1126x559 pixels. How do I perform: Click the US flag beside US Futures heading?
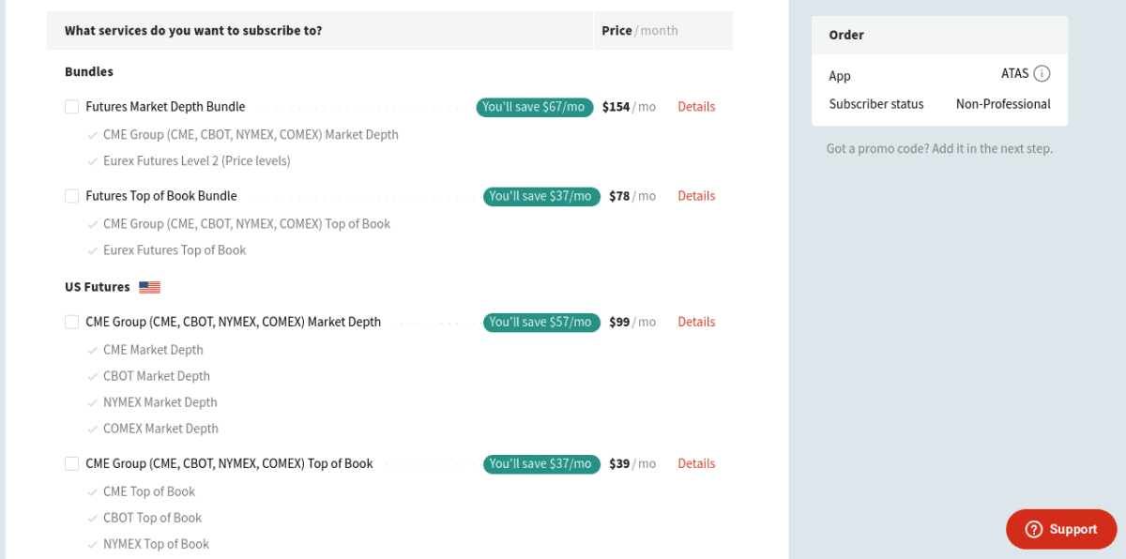tap(148, 286)
